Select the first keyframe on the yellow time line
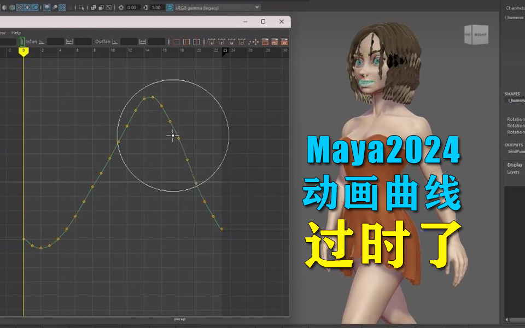The image size is (525, 328). click(24, 239)
